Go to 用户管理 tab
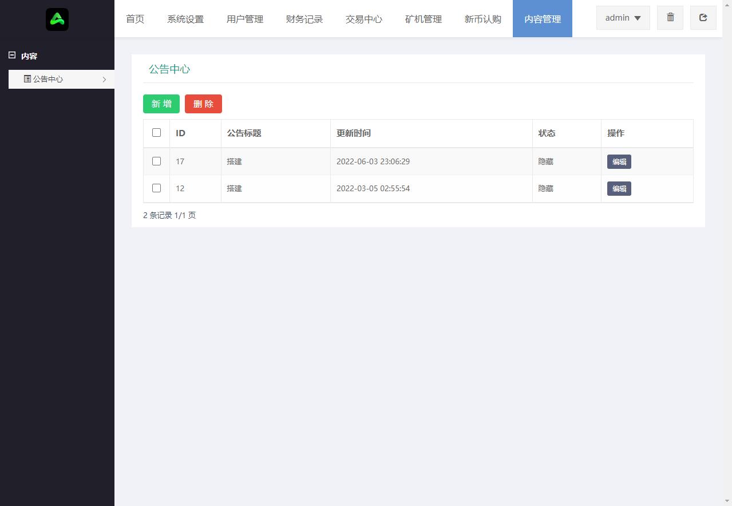Screen dimensions: 732x506 [245, 19]
